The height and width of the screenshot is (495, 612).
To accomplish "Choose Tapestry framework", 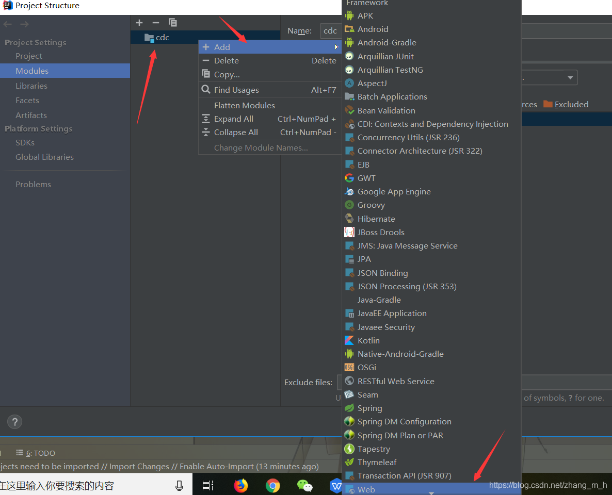I will pyautogui.click(x=431, y=449).
